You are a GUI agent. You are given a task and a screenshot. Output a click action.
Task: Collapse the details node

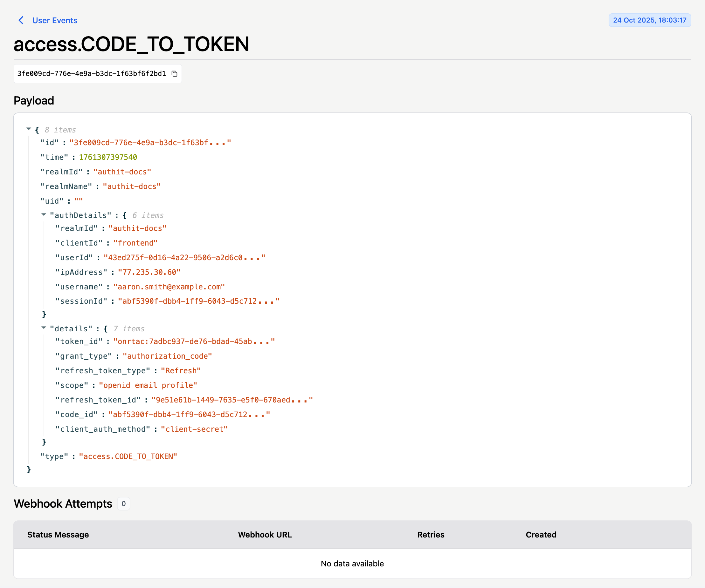coord(44,328)
